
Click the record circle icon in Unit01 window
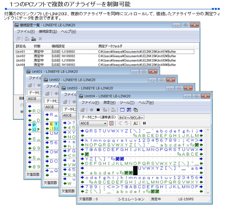(39, 85)
